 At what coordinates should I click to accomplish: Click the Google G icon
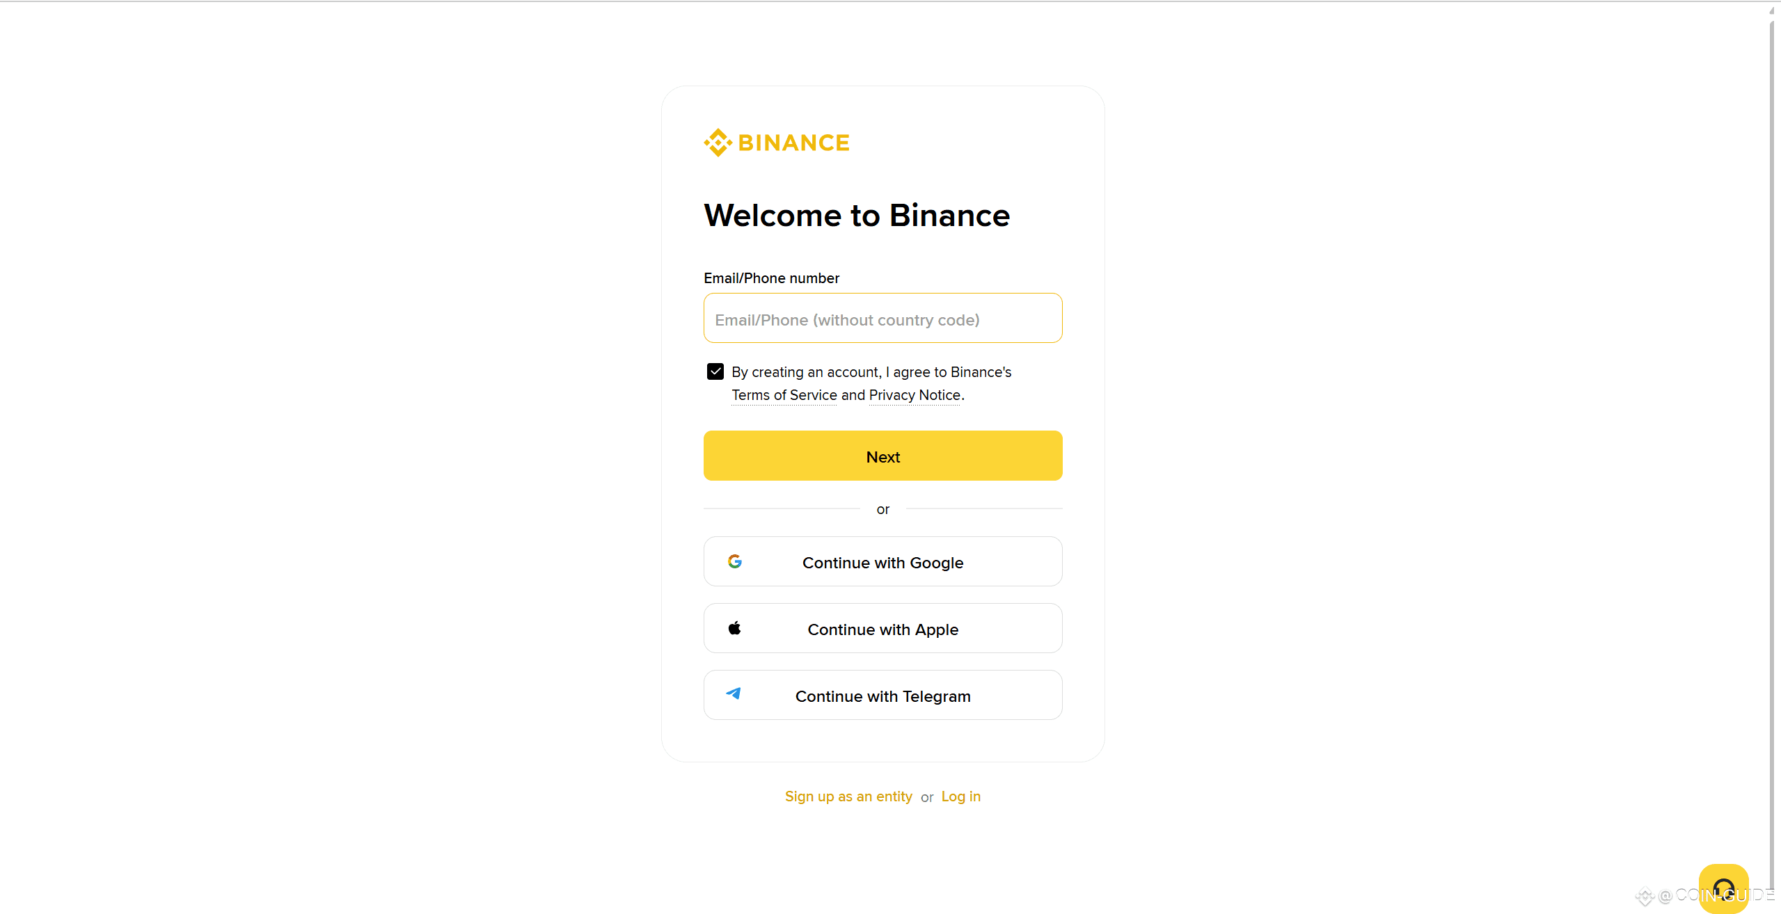734,561
